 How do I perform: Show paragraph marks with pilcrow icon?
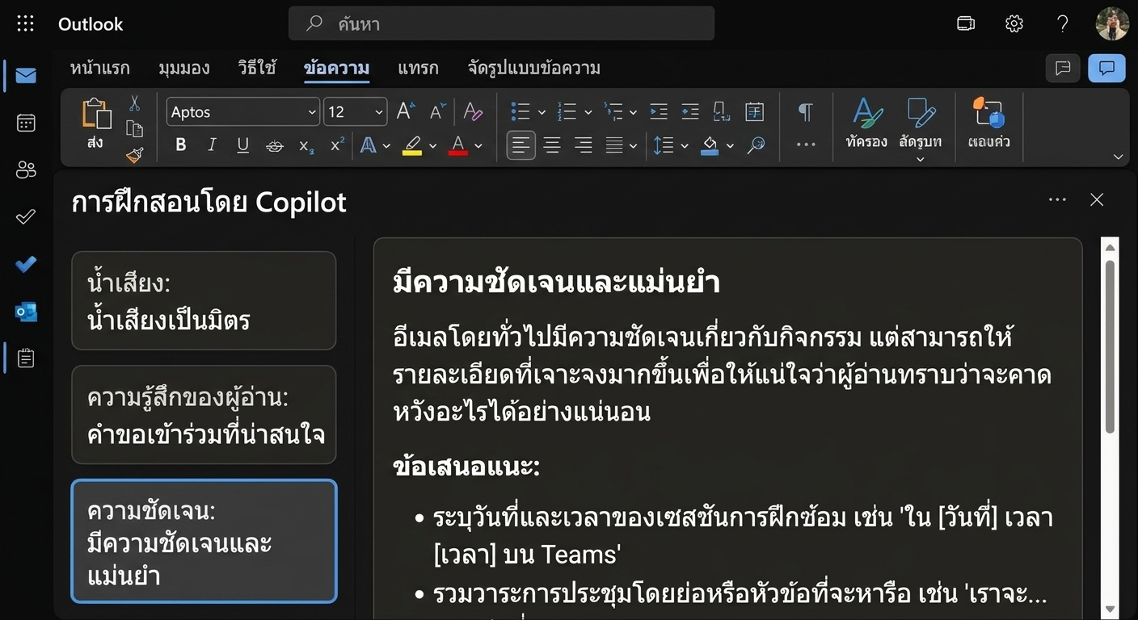click(805, 112)
